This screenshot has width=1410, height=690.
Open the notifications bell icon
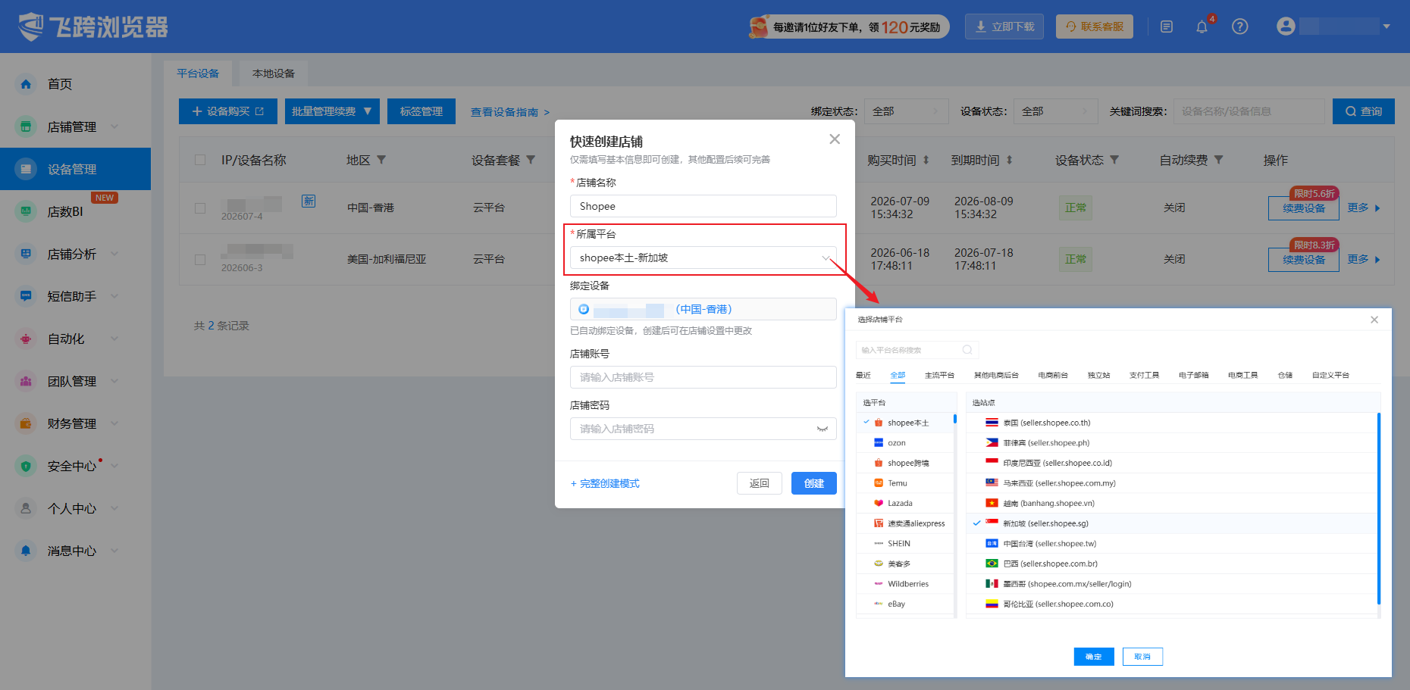1202,27
